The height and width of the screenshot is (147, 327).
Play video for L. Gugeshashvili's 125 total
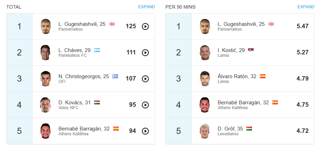(x=145, y=27)
